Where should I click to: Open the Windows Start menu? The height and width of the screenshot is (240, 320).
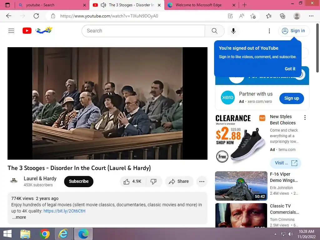click(x=7, y=234)
